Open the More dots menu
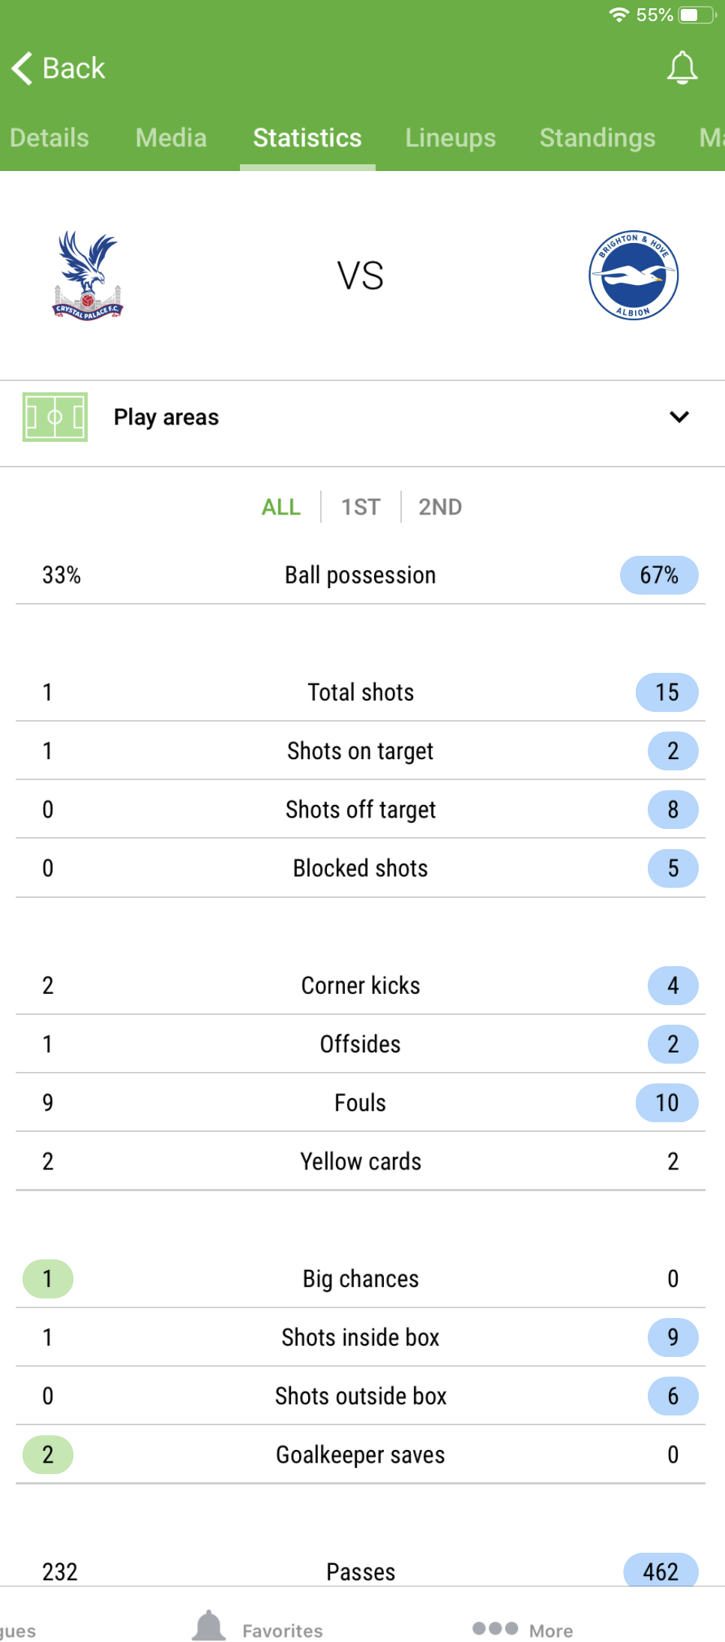Viewport: 725px width, 1642px height. pos(496,1628)
